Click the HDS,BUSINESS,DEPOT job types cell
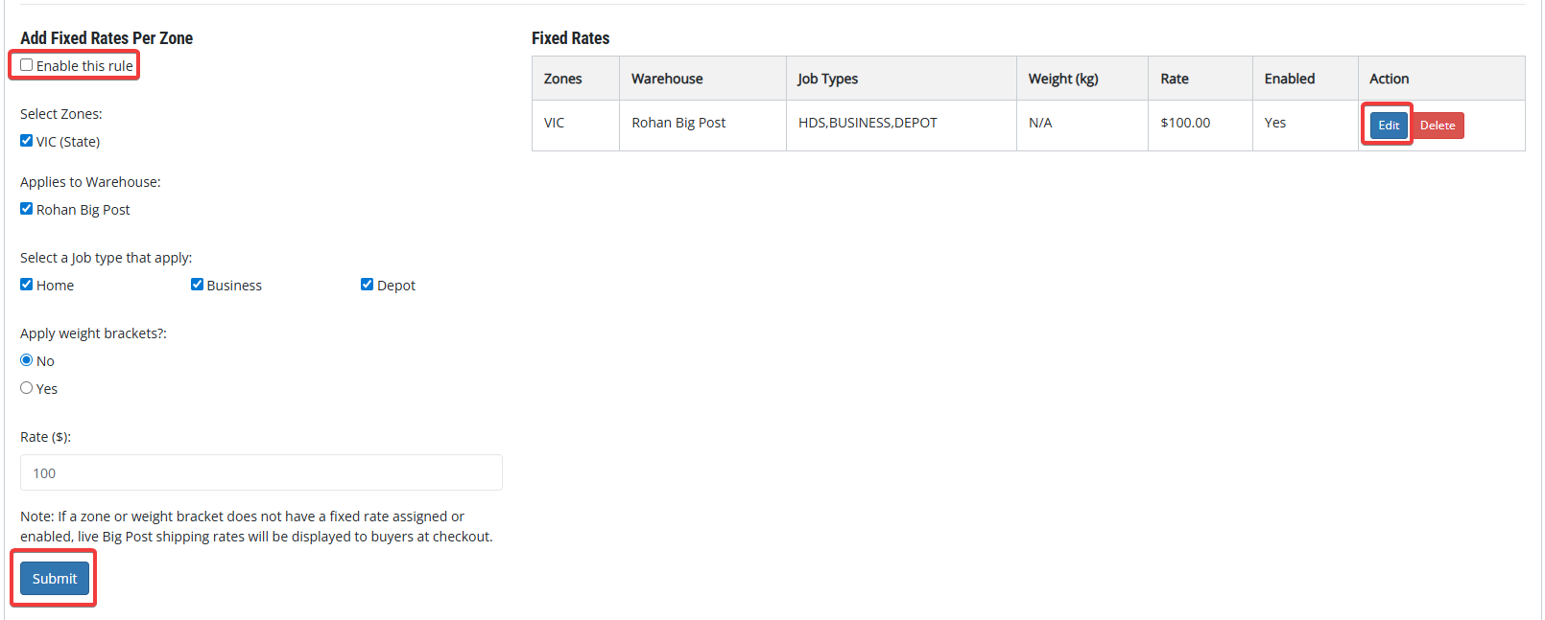 pyautogui.click(x=868, y=123)
